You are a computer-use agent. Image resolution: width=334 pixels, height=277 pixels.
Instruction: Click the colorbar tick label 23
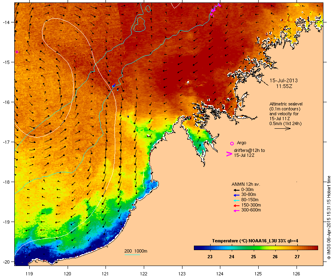(210, 257)
